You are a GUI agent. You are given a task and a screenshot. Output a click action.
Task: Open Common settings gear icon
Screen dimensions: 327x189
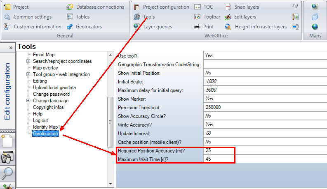[x=7, y=17]
